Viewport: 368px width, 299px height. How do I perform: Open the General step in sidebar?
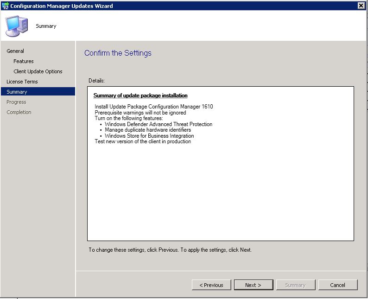15,51
